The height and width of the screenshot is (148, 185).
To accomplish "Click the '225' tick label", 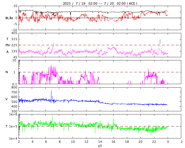I will point(14,45).
